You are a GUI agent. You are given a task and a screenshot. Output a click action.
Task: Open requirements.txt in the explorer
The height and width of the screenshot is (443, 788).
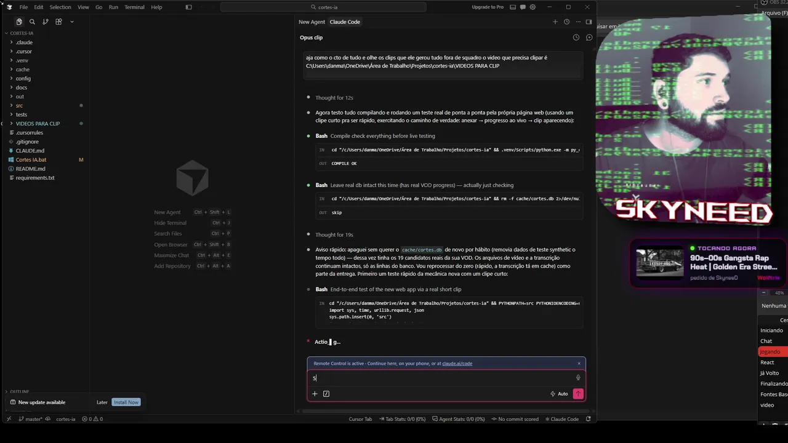(35, 178)
